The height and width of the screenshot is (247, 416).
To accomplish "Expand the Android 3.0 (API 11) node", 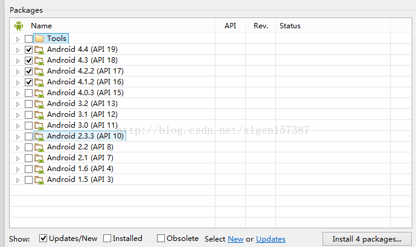I will coord(18,126).
